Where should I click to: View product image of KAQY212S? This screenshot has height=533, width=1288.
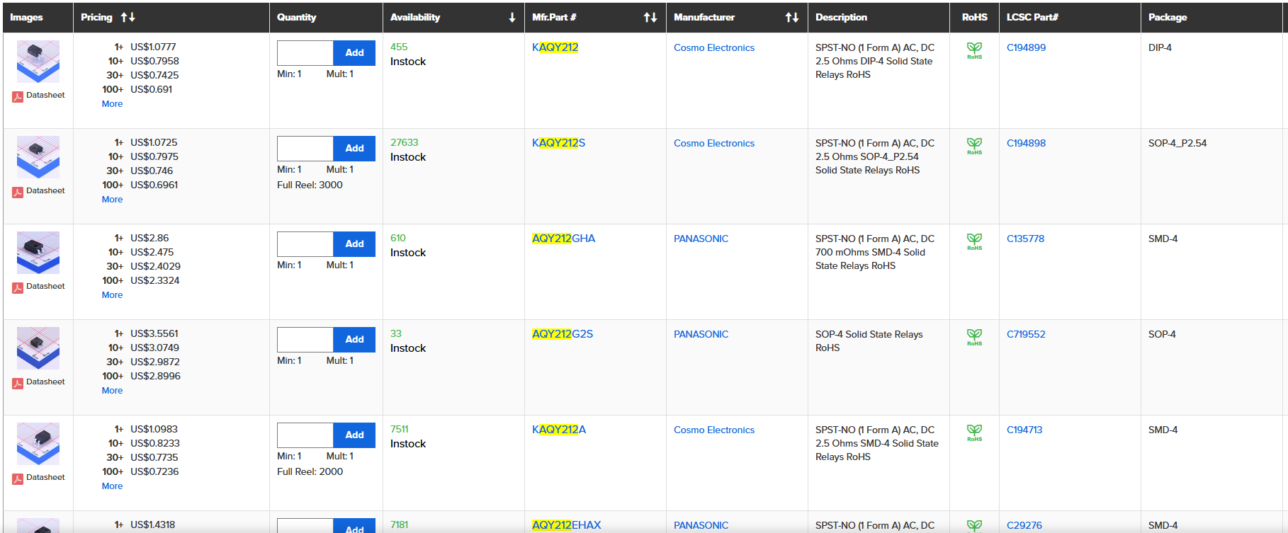[x=38, y=157]
